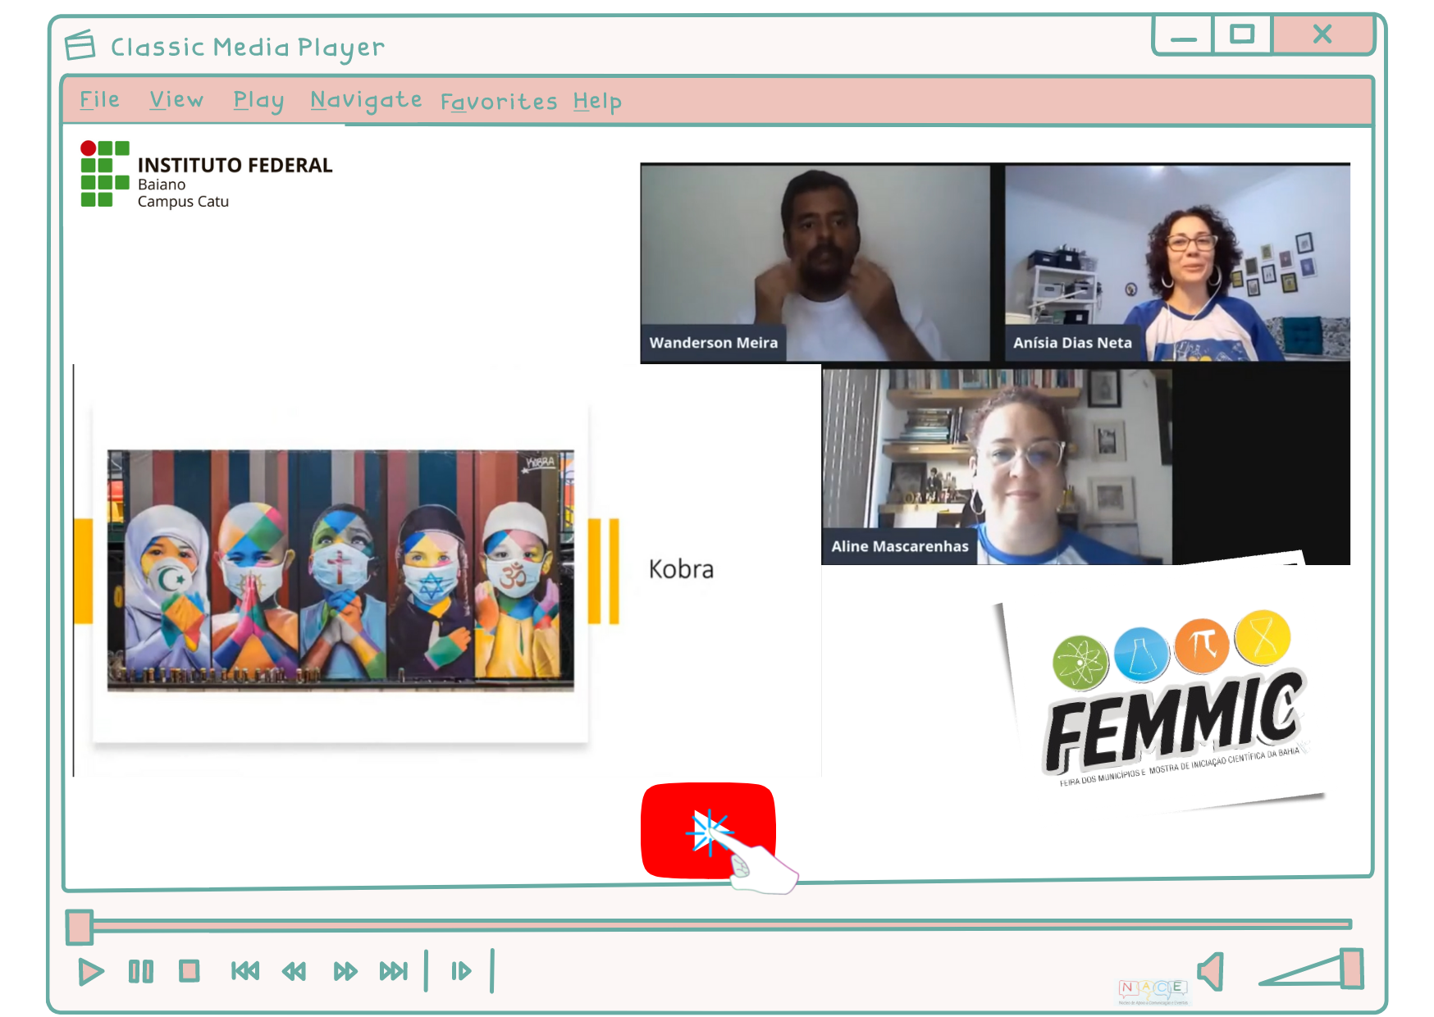Screen dimensions: 1434x1017
Task: Skip to next track icon
Action: pos(394,972)
